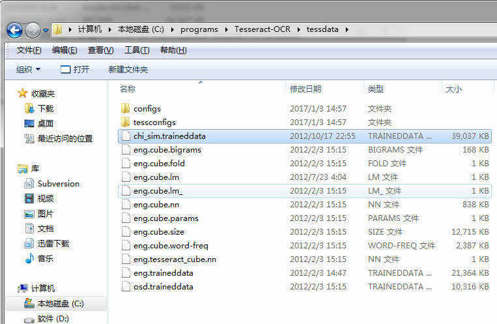
Task: Expand the arrow after Tesseract-OCR breadcrumb
Action: pyautogui.click(x=299, y=29)
